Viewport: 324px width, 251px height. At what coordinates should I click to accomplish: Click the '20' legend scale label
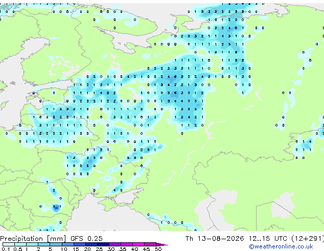pos(87,249)
